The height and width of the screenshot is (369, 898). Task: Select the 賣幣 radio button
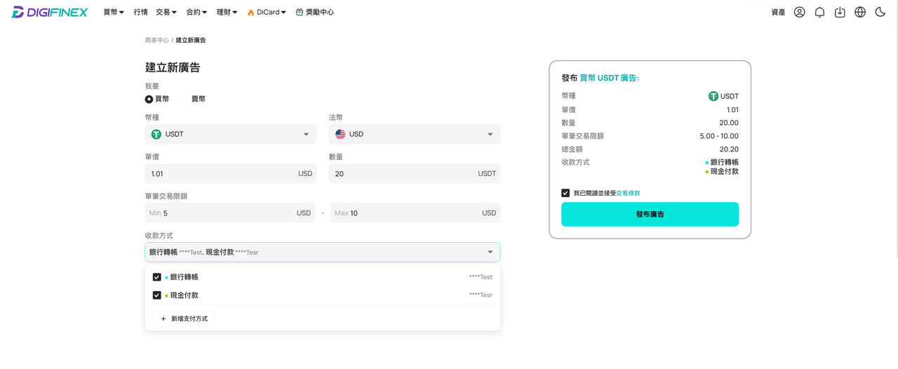(x=185, y=99)
